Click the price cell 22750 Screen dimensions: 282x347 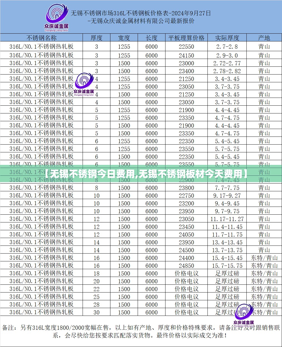186,195
